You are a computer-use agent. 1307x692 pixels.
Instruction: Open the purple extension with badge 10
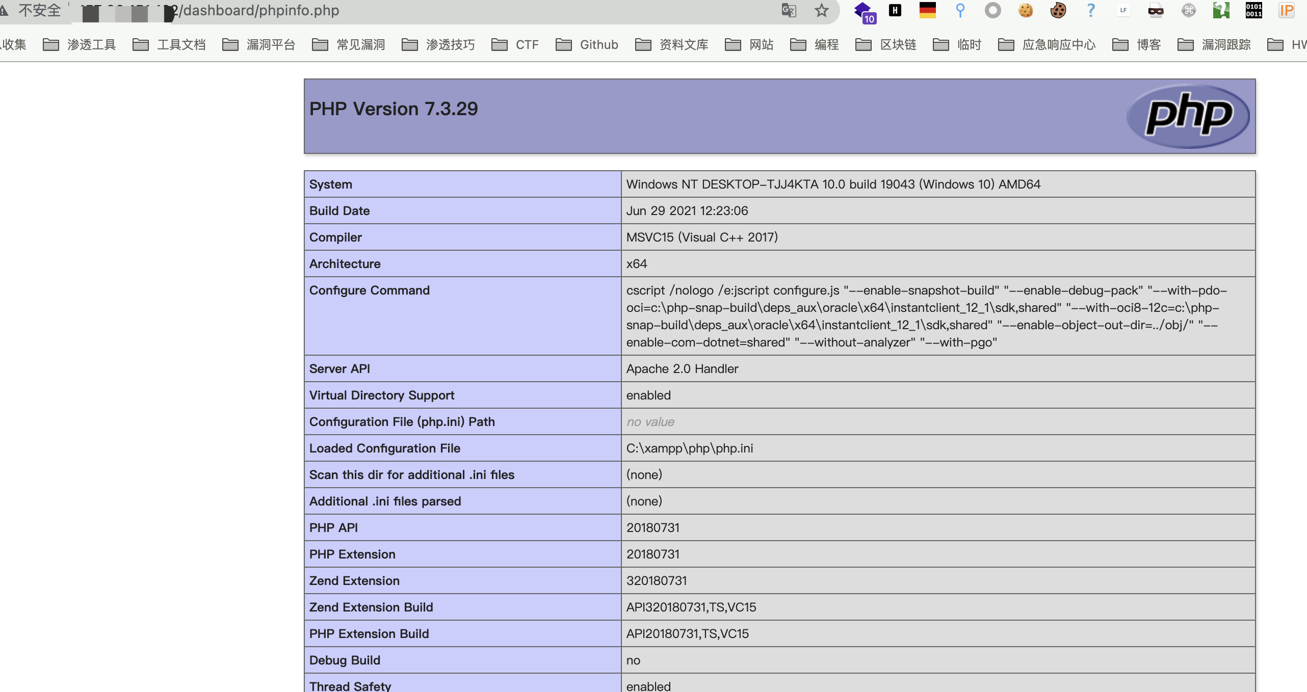click(x=864, y=11)
